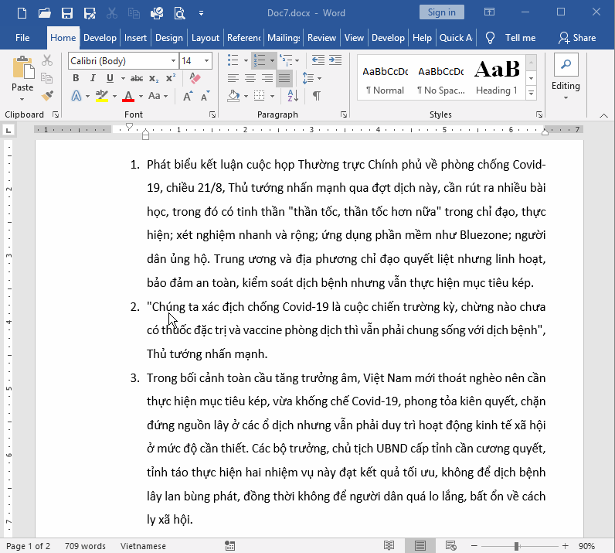
Task: Expand bullet list style options
Action: [246, 60]
